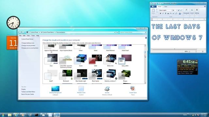Click the text highlight color icon in WordPad

click(176, 13)
